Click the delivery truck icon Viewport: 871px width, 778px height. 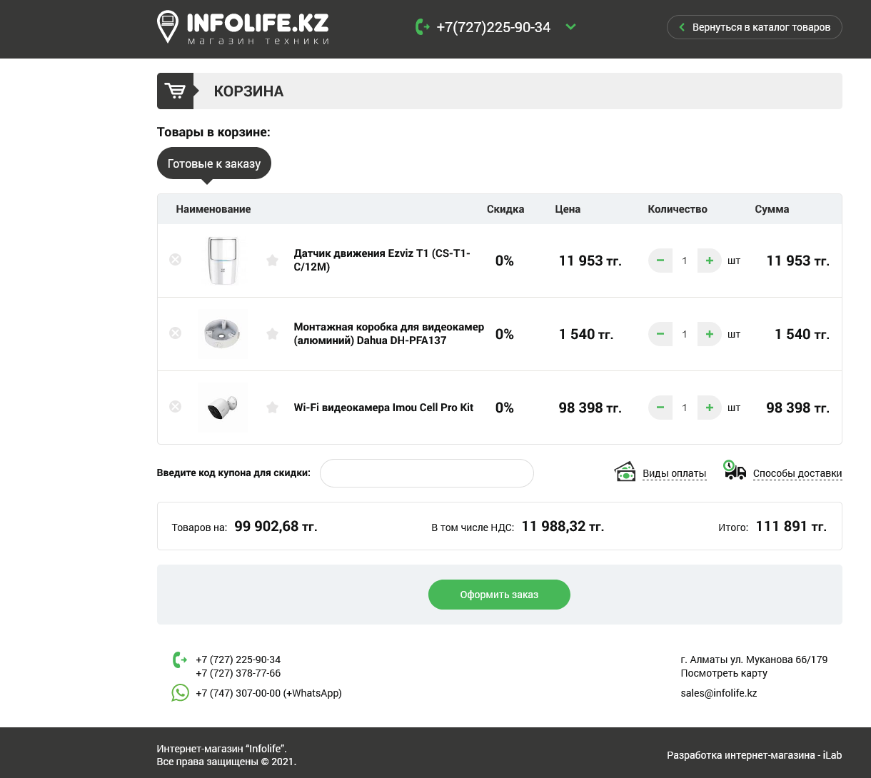click(x=735, y=470)
